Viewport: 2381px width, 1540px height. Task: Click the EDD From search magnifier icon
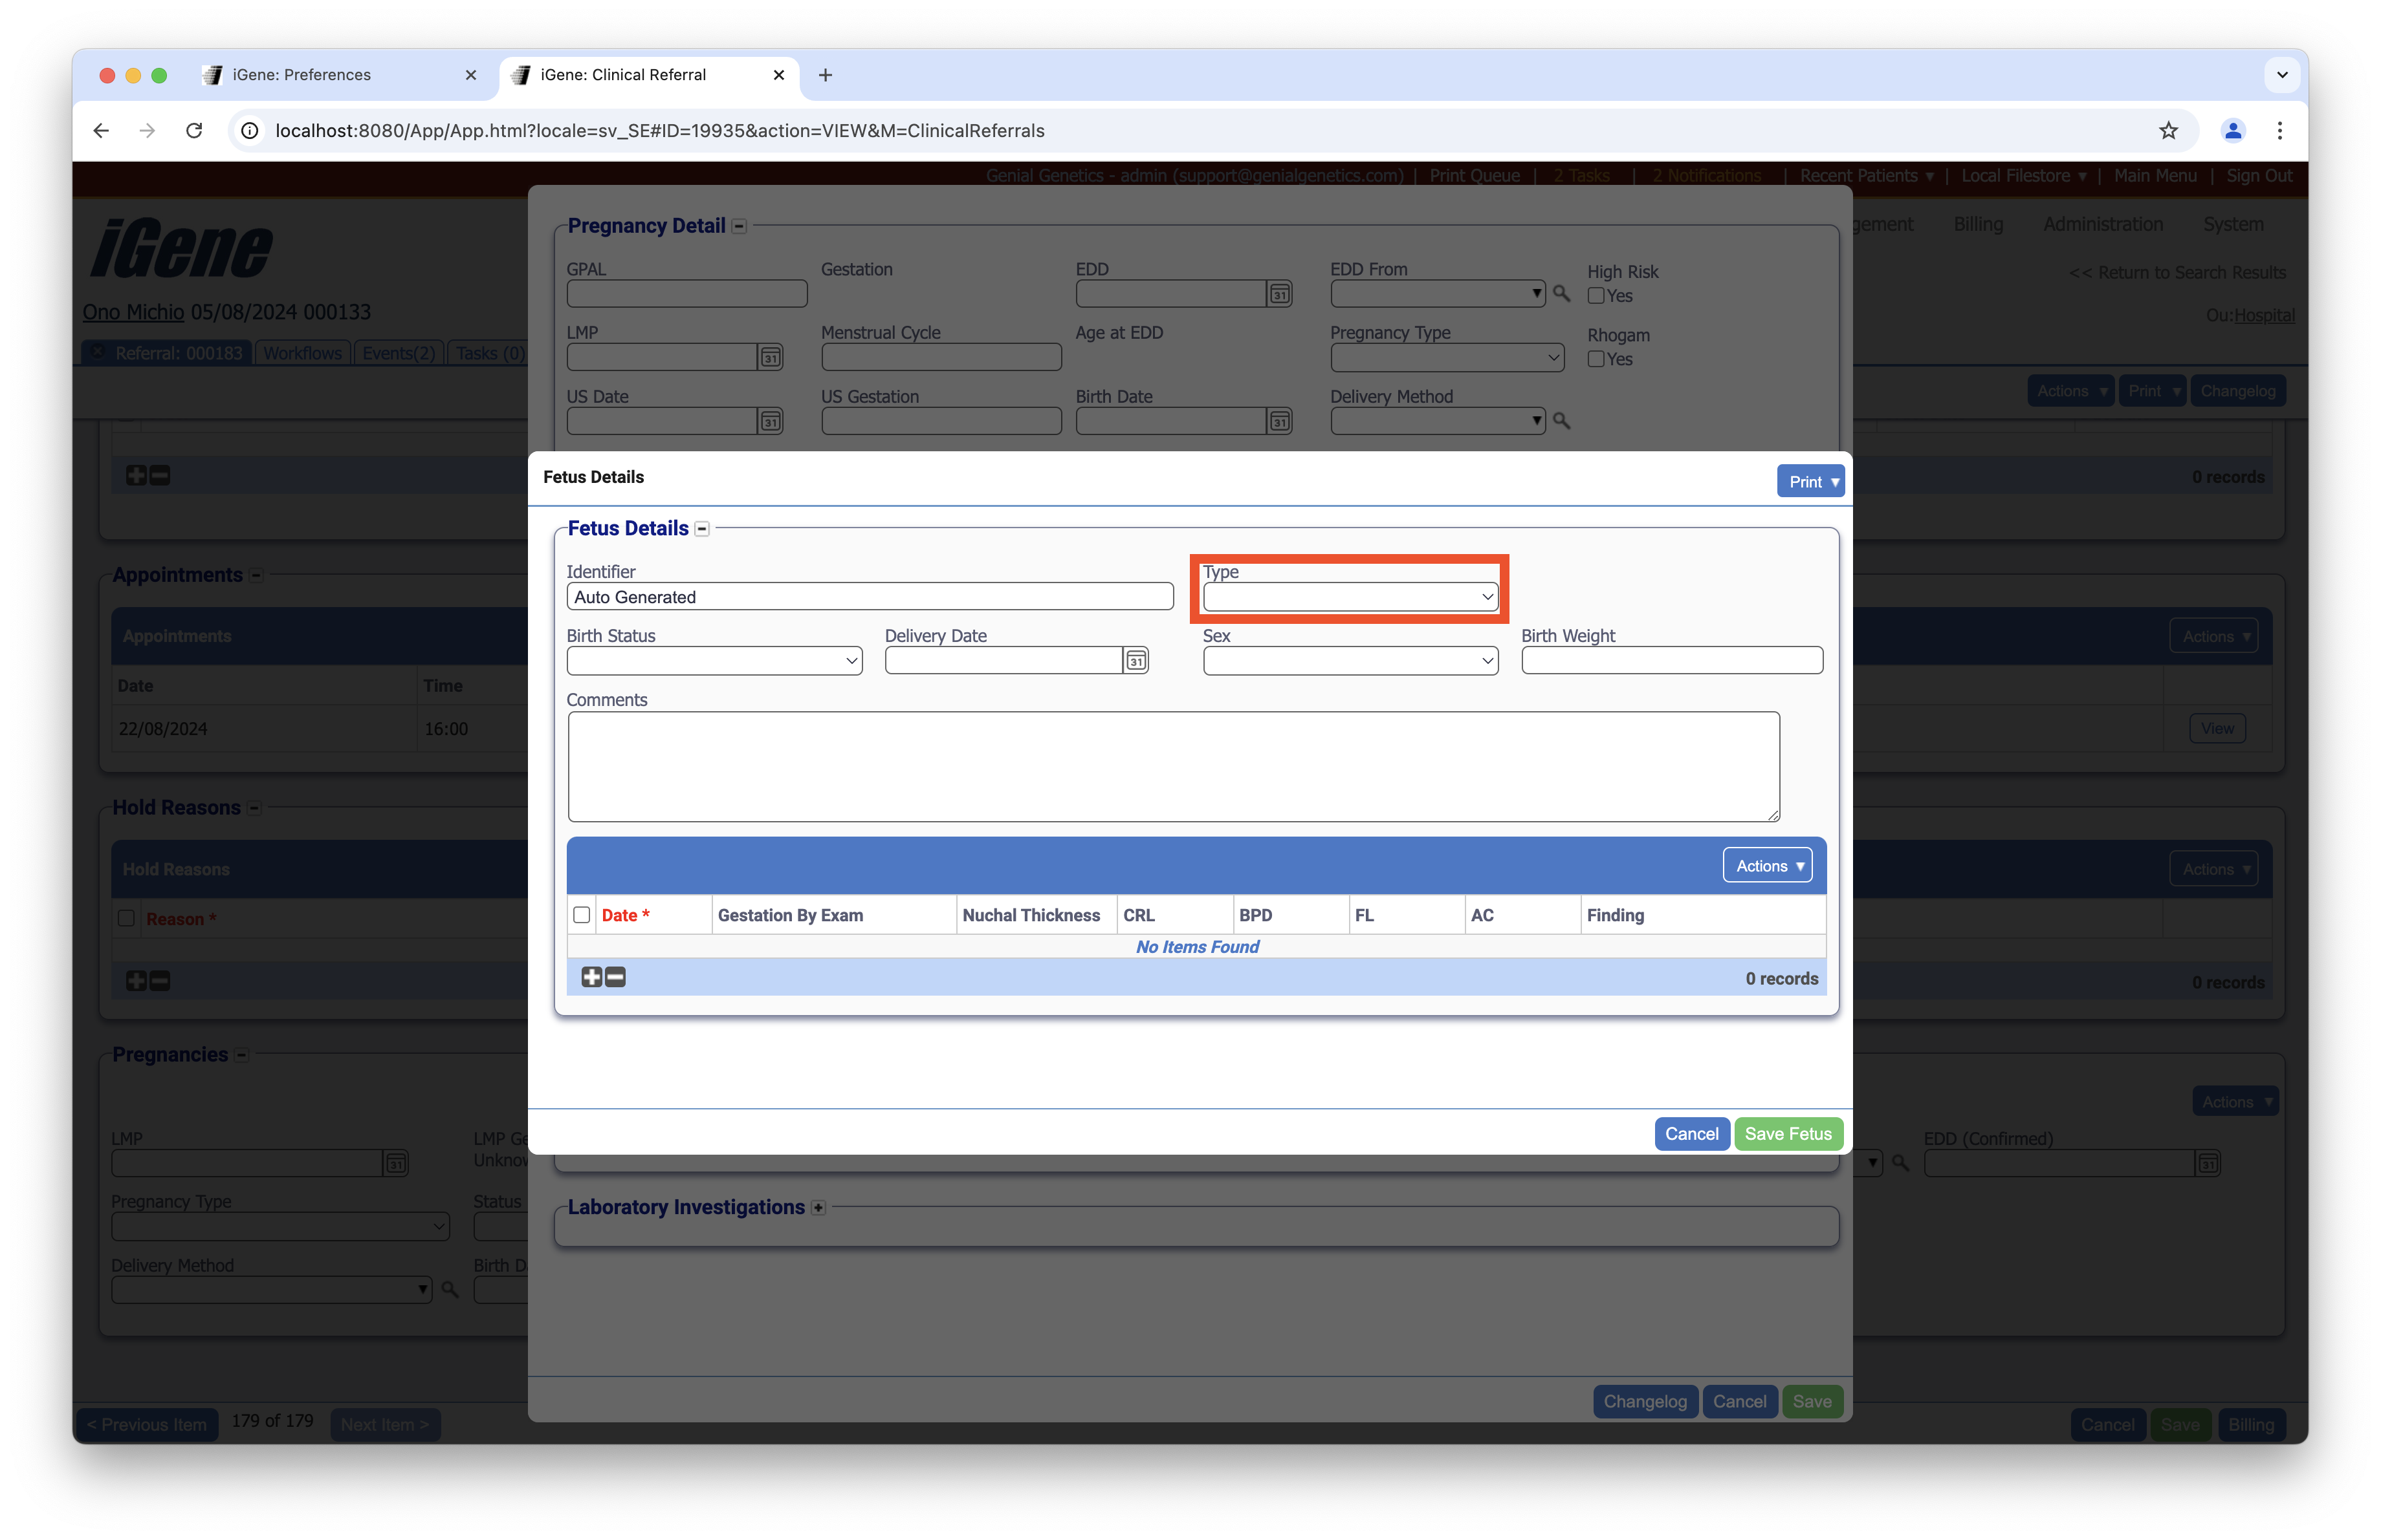coord(1561,294)
